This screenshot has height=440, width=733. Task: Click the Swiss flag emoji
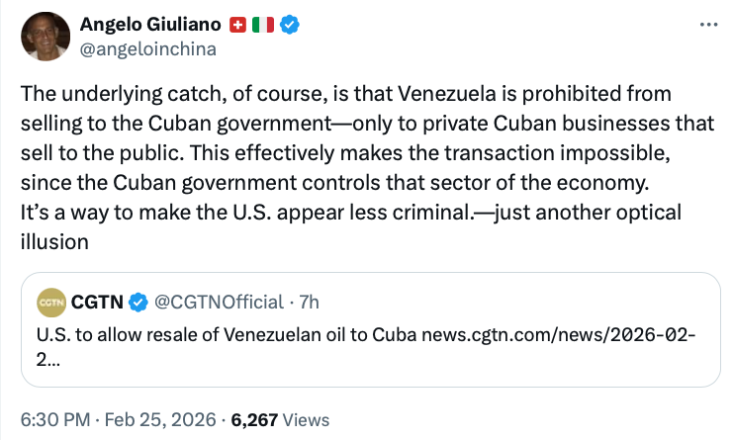237,25
